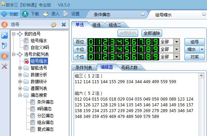
Task: Toggle digit 5 in 百位 row
Action: [127, 42]
